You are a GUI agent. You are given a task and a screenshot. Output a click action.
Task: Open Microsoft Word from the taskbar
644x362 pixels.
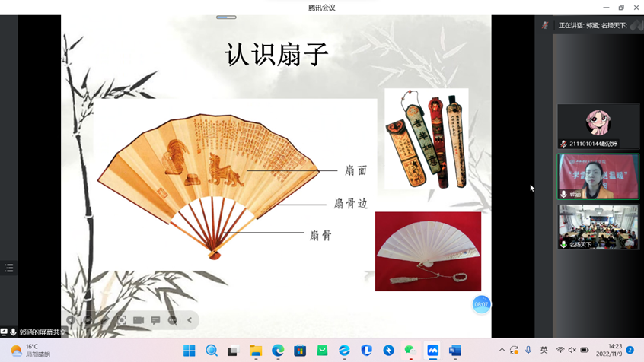pyautogui.click(x=454, y=351)
